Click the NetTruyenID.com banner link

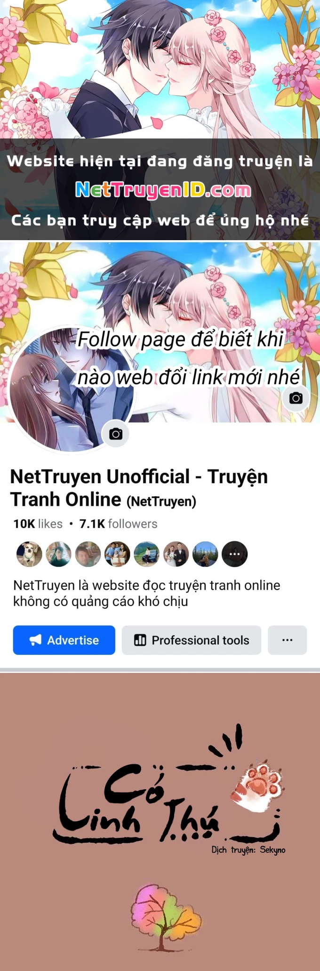point(163,190)
